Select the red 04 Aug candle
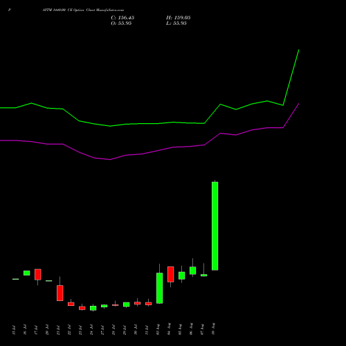 coord(171,274)
